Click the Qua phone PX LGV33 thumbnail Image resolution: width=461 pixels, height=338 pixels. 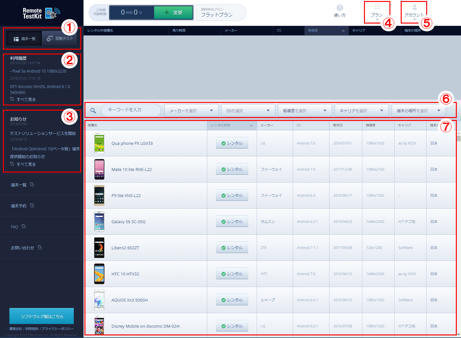pos(99,143)
